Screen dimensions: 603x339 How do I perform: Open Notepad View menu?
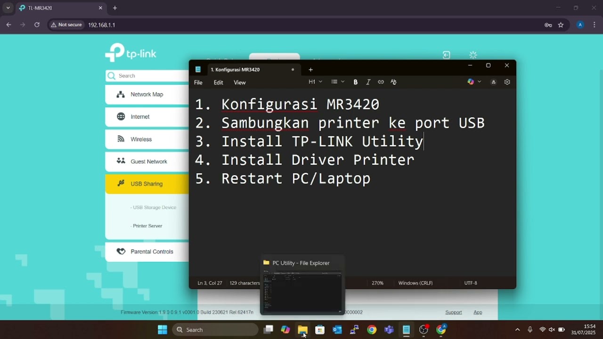[x=240, y=82]
